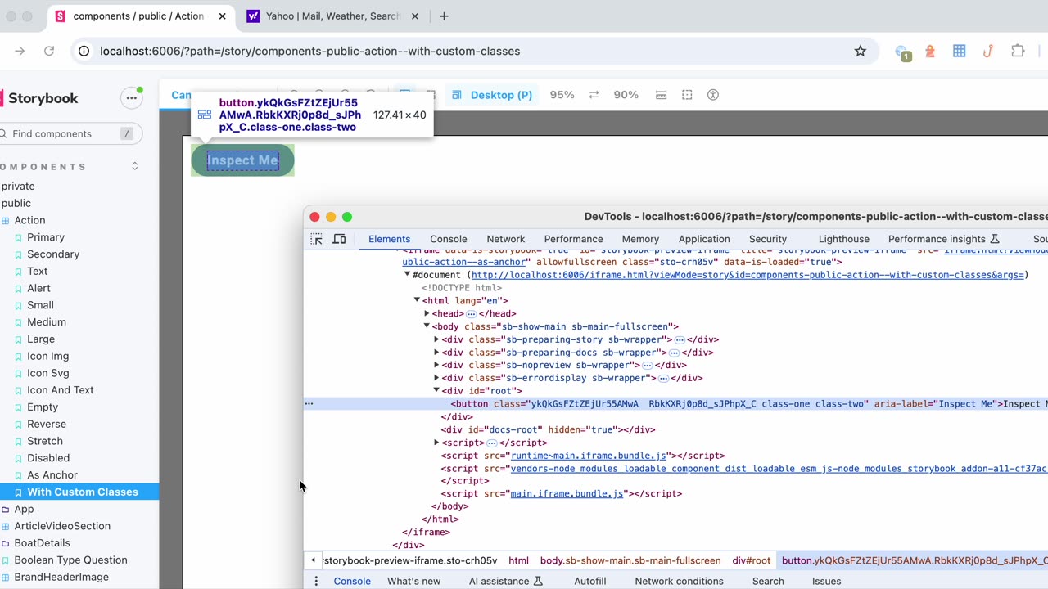
Task: Expand the head element node
Action: pyautogui.click(x=427, y=313)
